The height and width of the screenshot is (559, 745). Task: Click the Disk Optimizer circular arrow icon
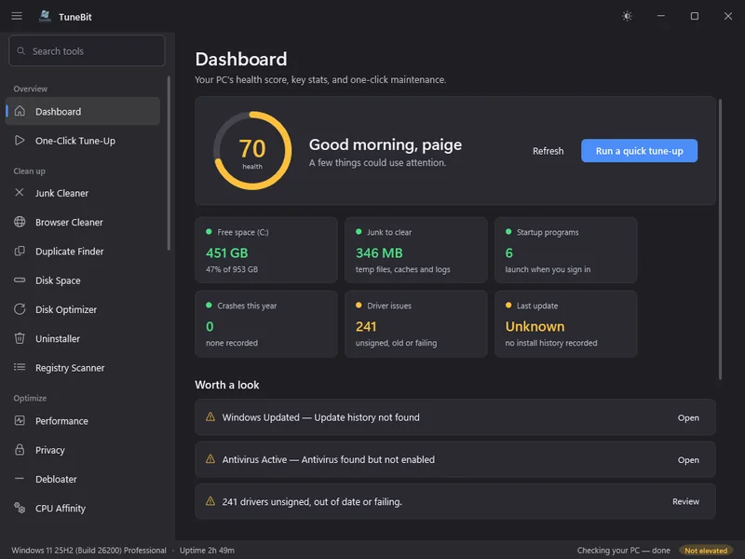(20, 309)
